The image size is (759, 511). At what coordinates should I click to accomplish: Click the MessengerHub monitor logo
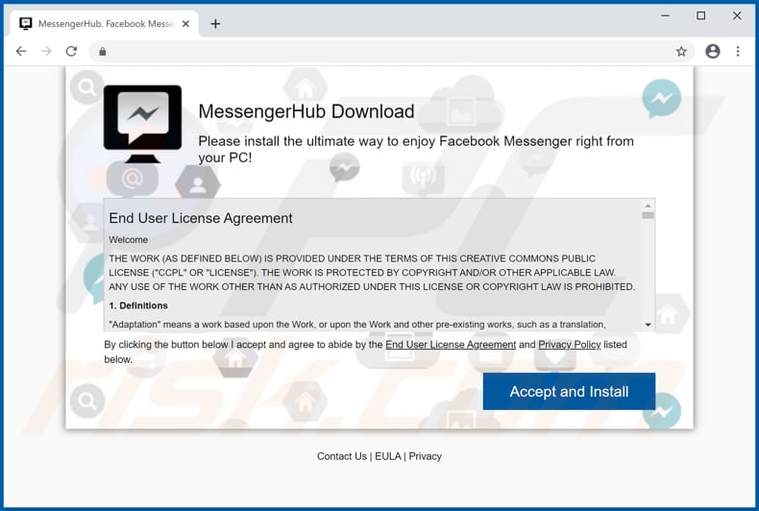143,124
